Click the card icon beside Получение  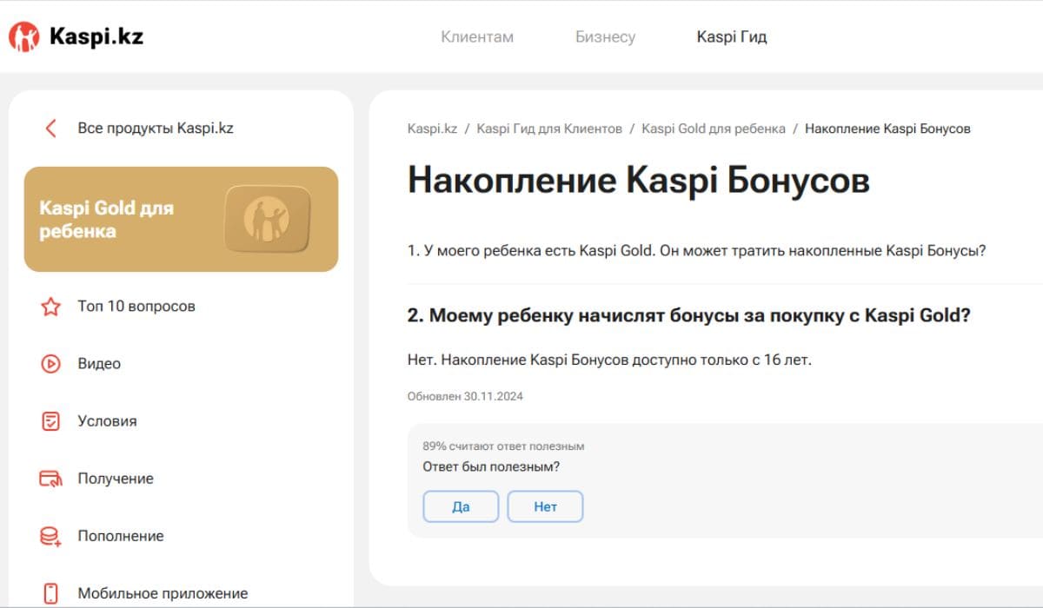[x=50, y=479]
